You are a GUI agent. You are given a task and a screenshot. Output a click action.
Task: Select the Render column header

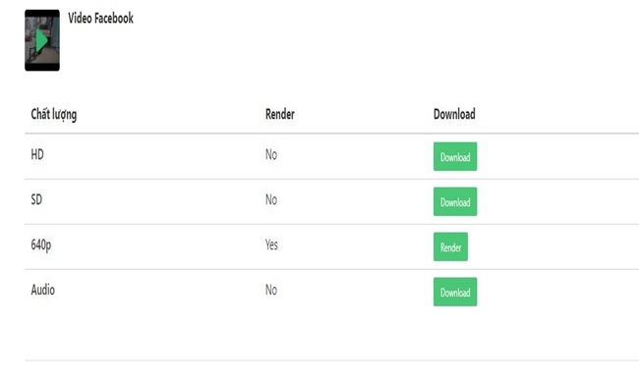click(279, 114)
